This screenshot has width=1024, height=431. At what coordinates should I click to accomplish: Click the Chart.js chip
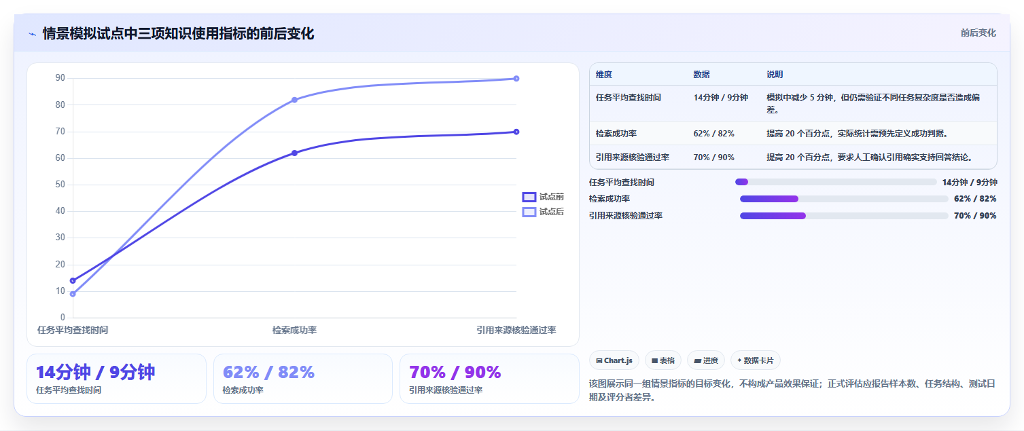(x=614, y=360)
